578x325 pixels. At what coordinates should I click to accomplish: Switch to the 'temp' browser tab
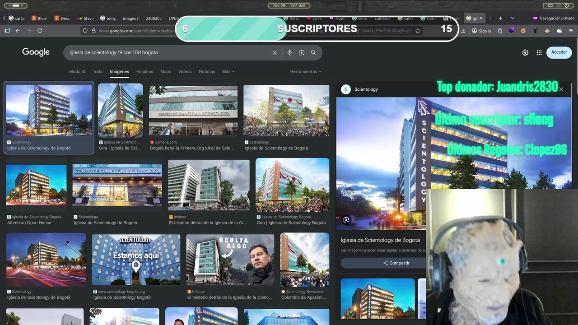(x=108, y=18)
